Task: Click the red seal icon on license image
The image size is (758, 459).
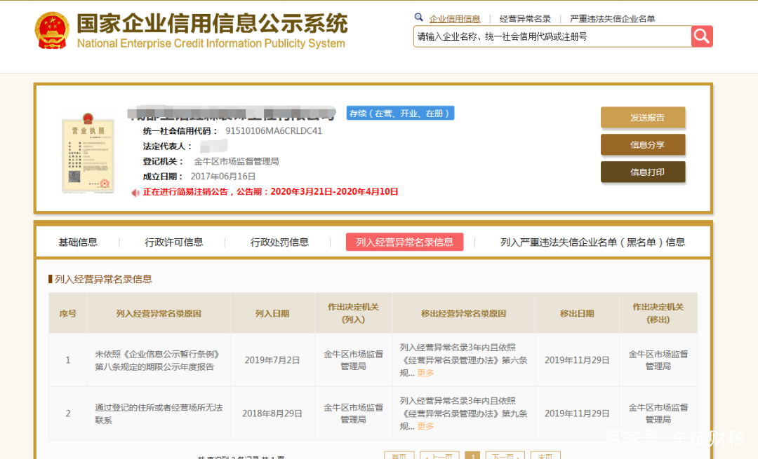Action: [105, 184]
